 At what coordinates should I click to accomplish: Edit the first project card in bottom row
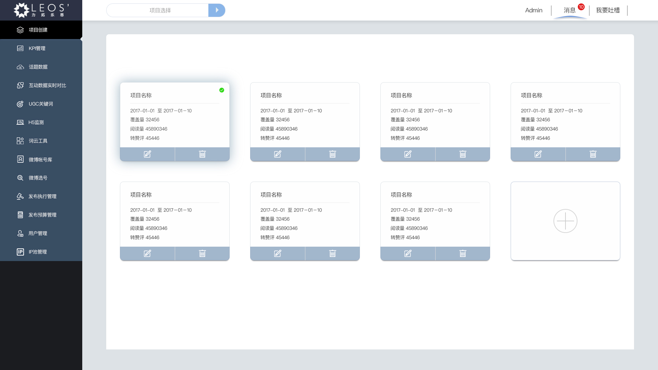click(x=147, y=254)
